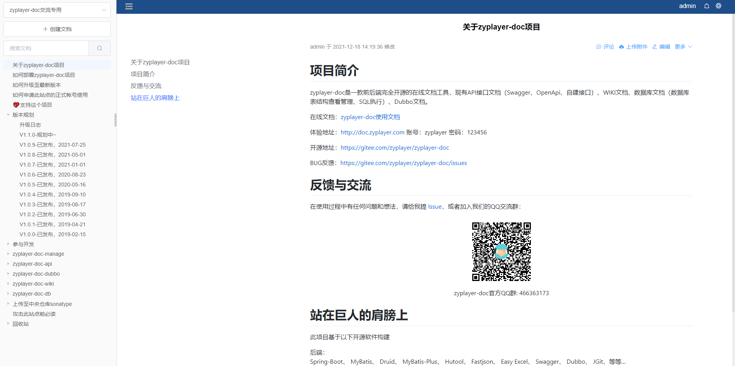Image resolution: width=735 pixels, height=366 pixels.
Task: Click the Issue link in feedback section
Action: (x=435, y=207)
